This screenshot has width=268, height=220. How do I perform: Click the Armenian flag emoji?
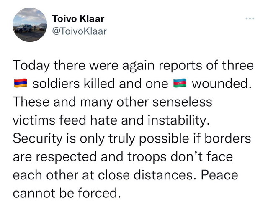pos(21,83)
